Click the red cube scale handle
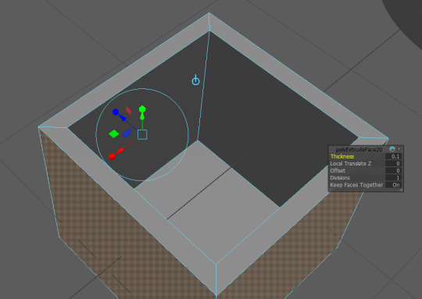Screen dimensions: 422x299 pyautogui.click(x=112, y=156)
